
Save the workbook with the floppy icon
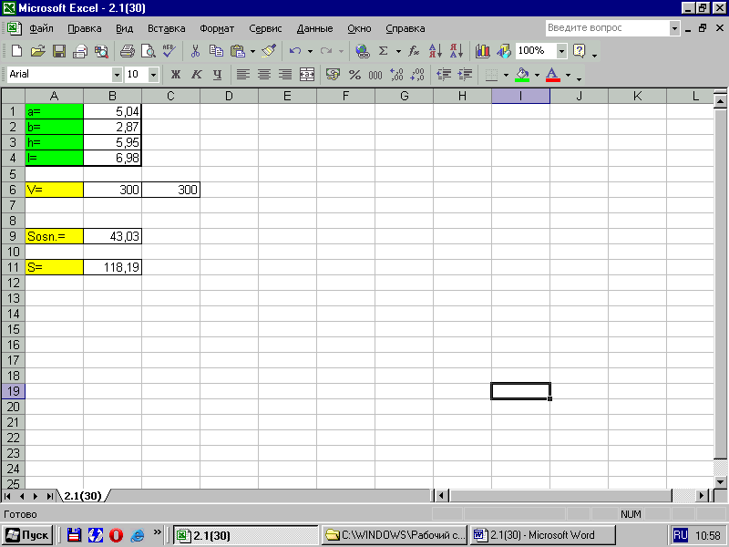tap(59, 51)
